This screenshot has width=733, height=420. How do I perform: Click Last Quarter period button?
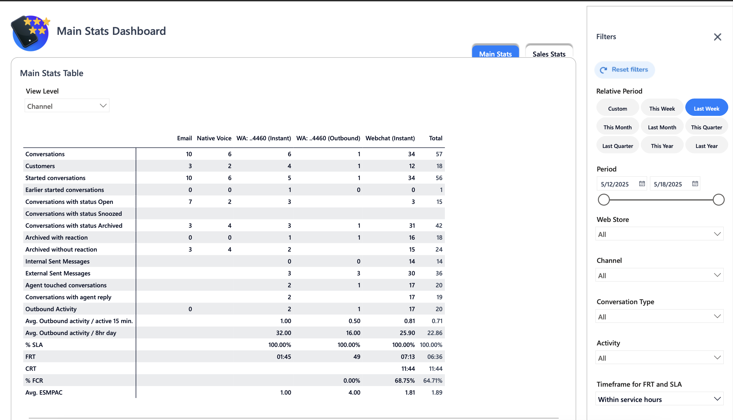pos(617,146)
